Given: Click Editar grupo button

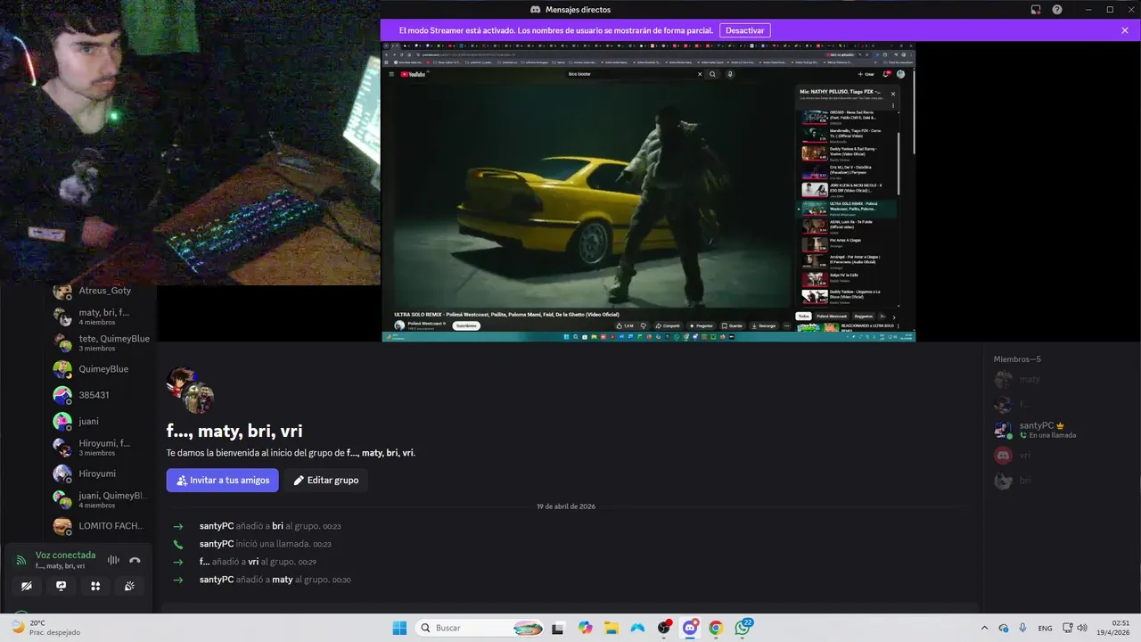Looking at the screenshot, I should tap(326, 480).
